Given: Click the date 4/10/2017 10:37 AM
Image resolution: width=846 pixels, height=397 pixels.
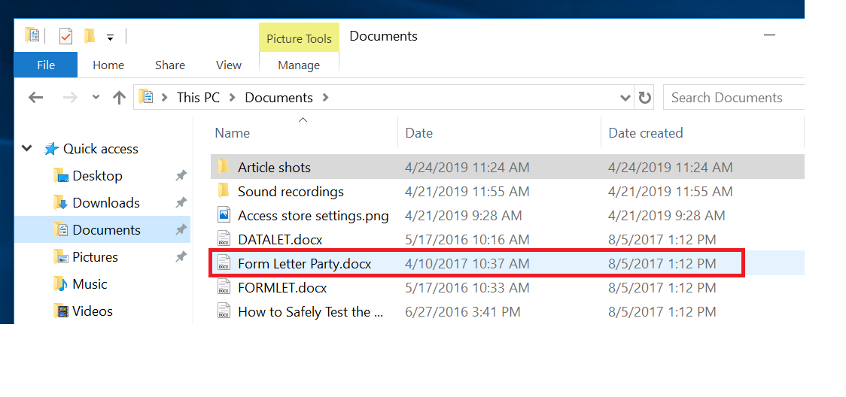Looking at the screenshot, I should coord(467,264).
